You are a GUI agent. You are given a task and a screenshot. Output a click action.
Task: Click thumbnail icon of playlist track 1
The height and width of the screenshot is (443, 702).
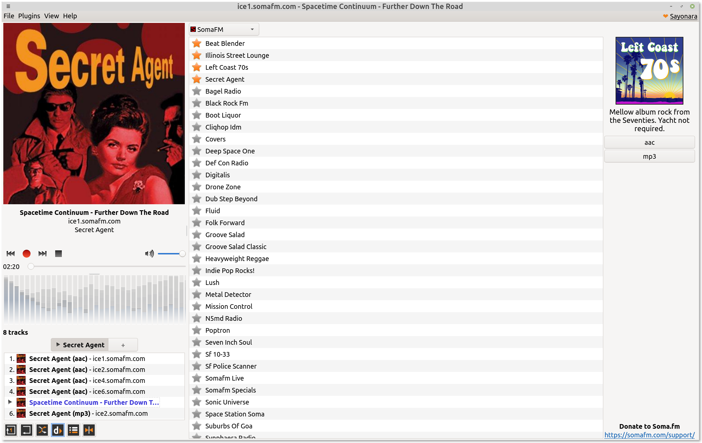click(x=21, y=358)
